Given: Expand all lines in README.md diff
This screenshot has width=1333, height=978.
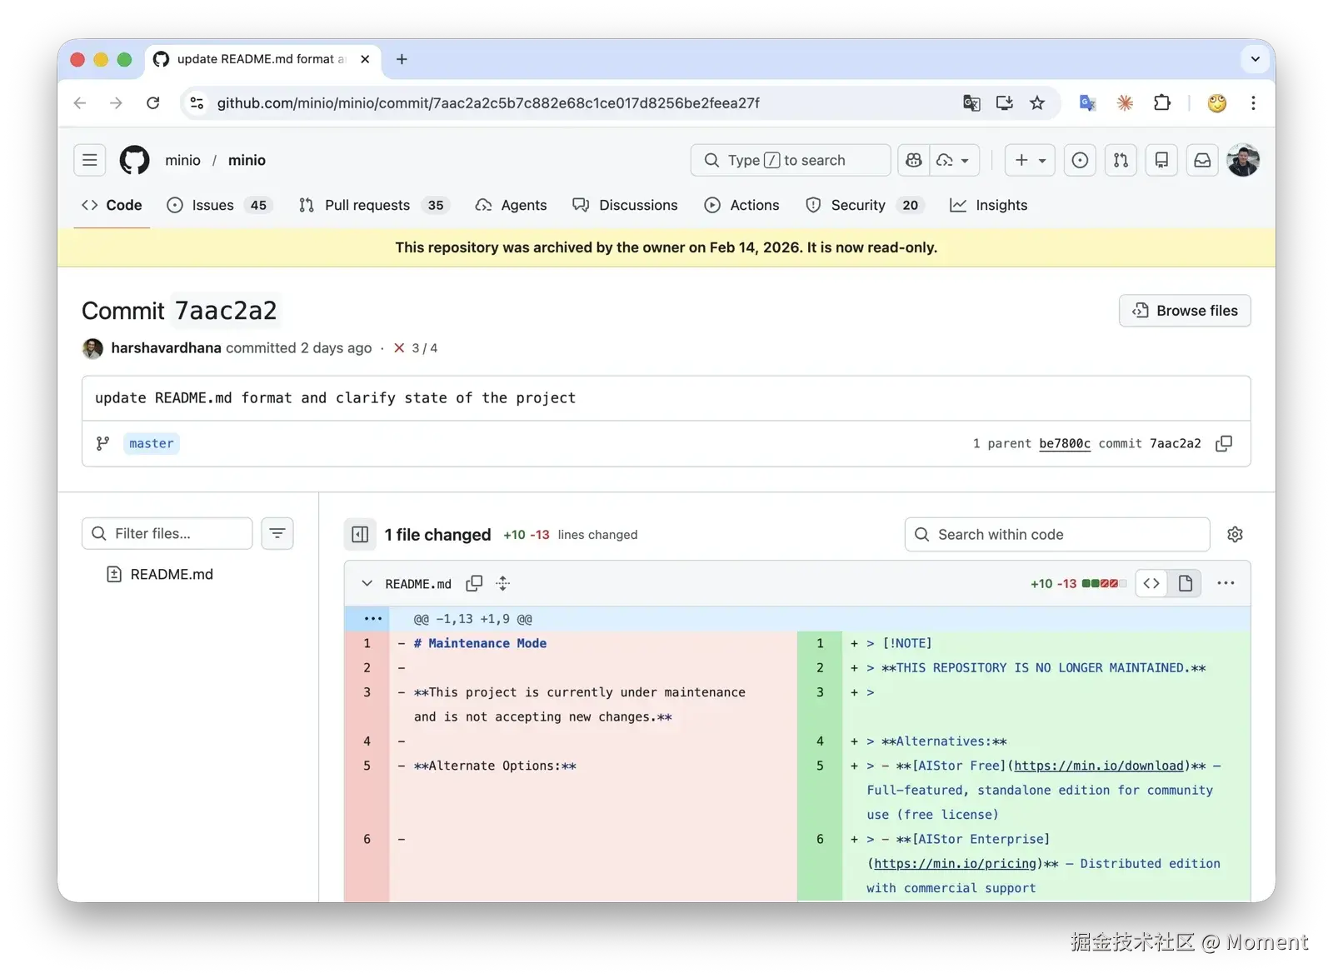Looking at the screenshot, I should point(502,584).
